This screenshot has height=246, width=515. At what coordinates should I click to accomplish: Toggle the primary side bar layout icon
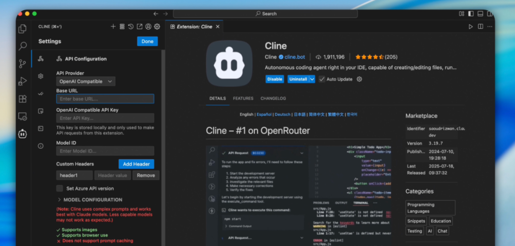point(471,14)
